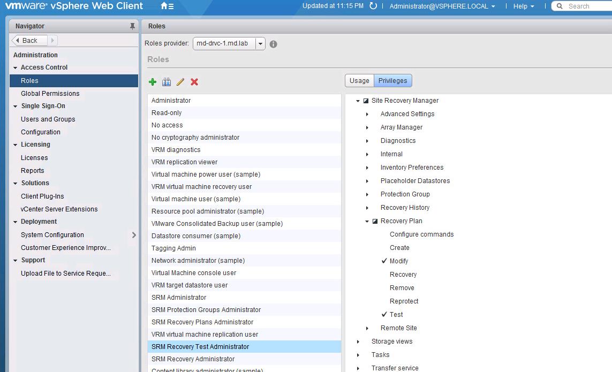
Task: Select Roles in the Navigator
Action: pos(74,81)
